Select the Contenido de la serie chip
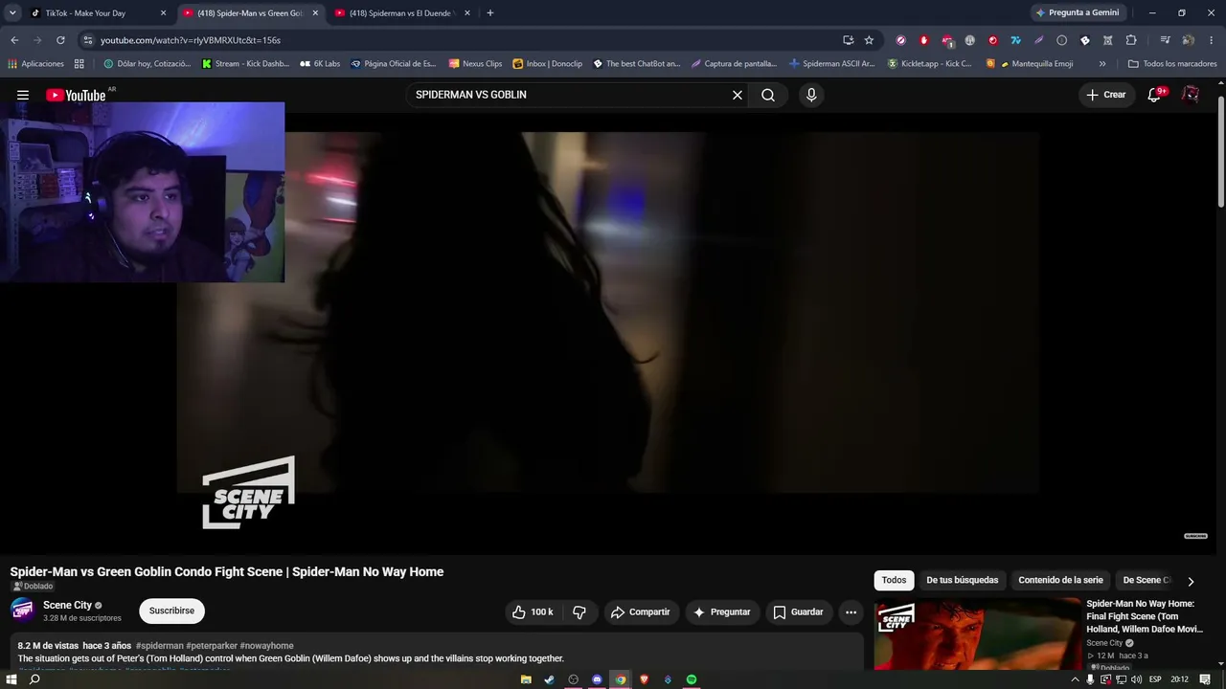 pyautogui.click(x=1060, y=580)
